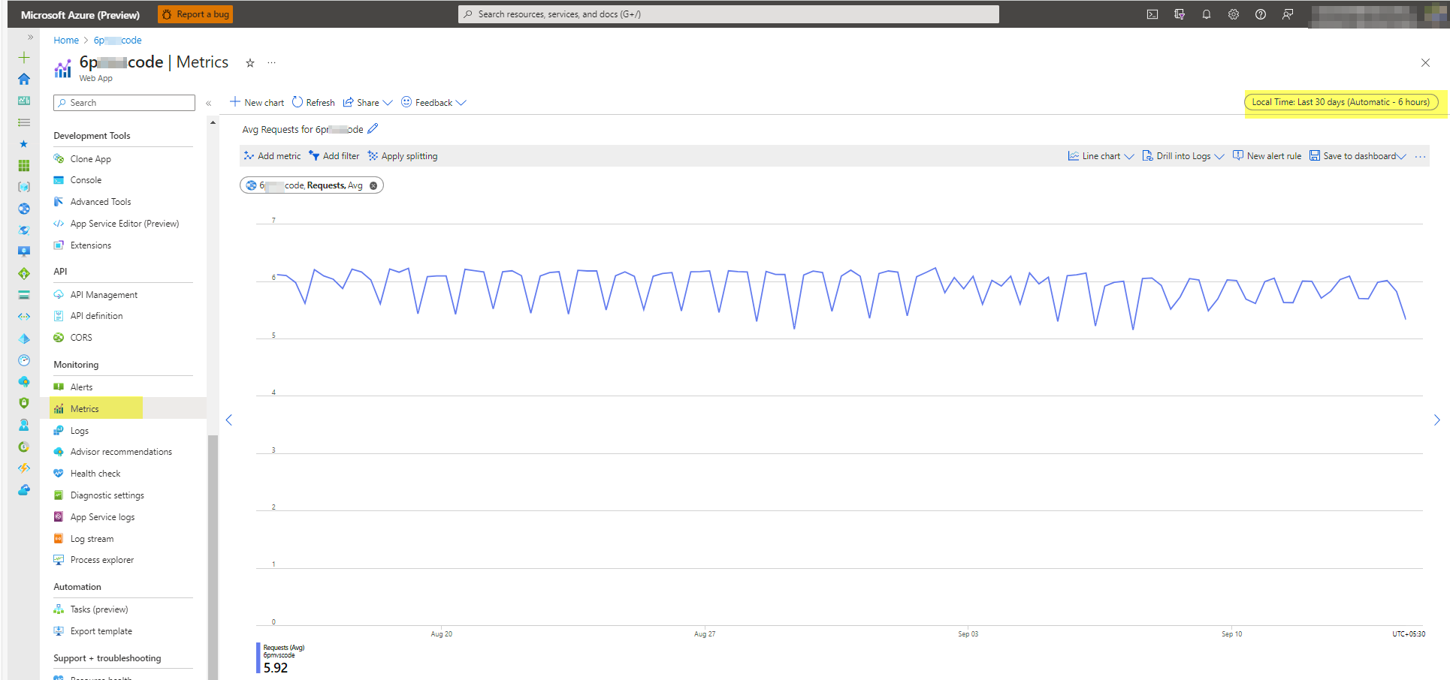This screenshot has width=1450, height=680.
Task: Move the chart time range backward
Action: click(x=229, y=420)
